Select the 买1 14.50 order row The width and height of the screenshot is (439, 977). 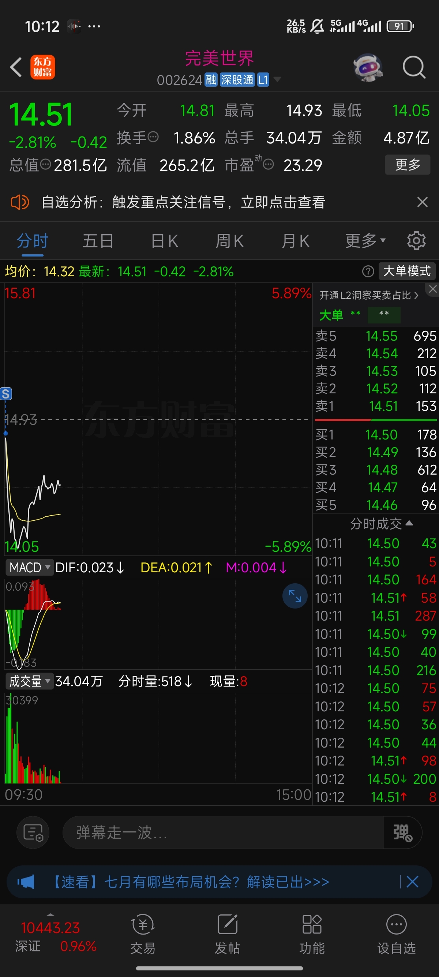pos(376,435)
